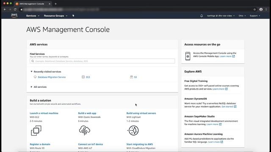Click the address bar padlock icon

[22, 9]
